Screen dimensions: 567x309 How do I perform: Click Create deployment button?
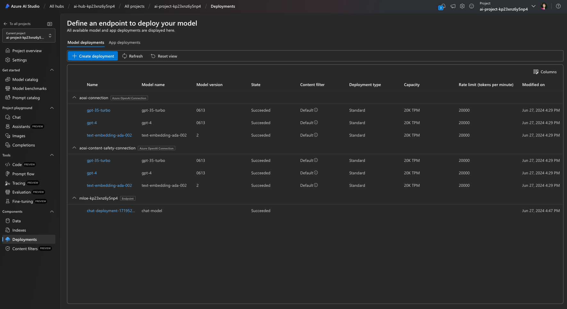[93, 56]
